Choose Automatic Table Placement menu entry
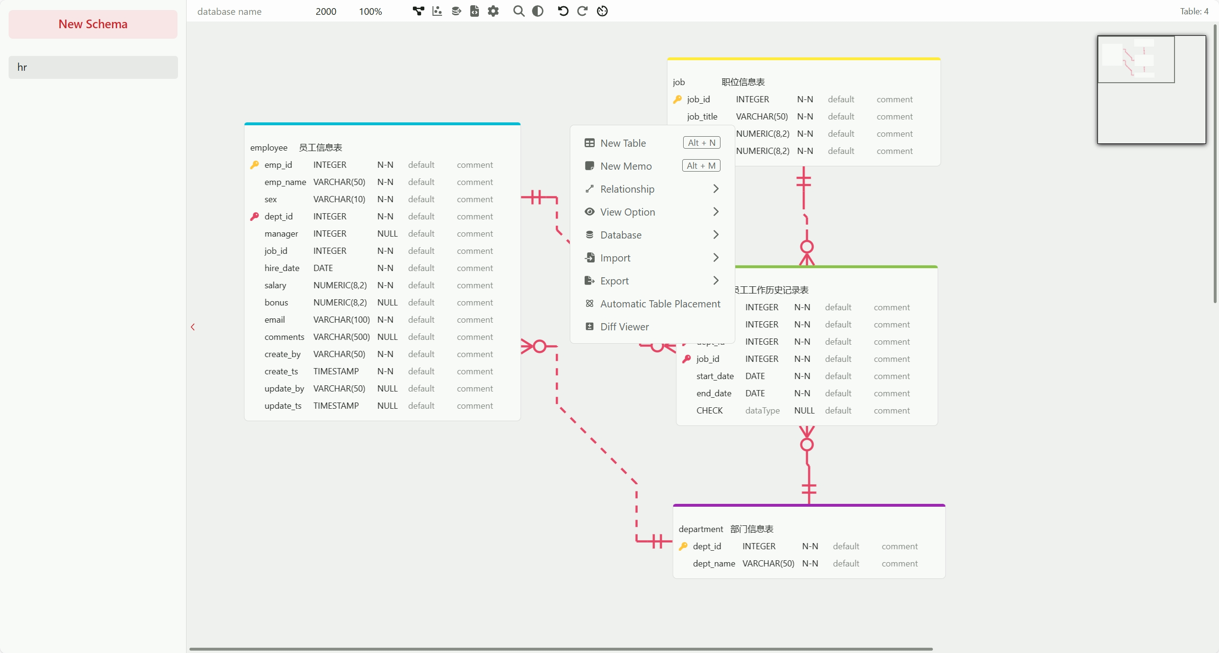 660,304
